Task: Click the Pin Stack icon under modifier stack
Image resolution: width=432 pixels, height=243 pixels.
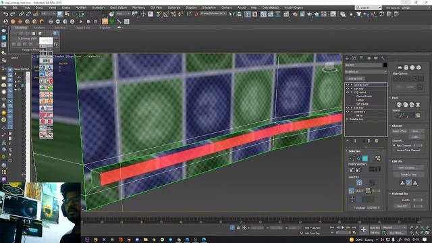Action: coord(348,141)
